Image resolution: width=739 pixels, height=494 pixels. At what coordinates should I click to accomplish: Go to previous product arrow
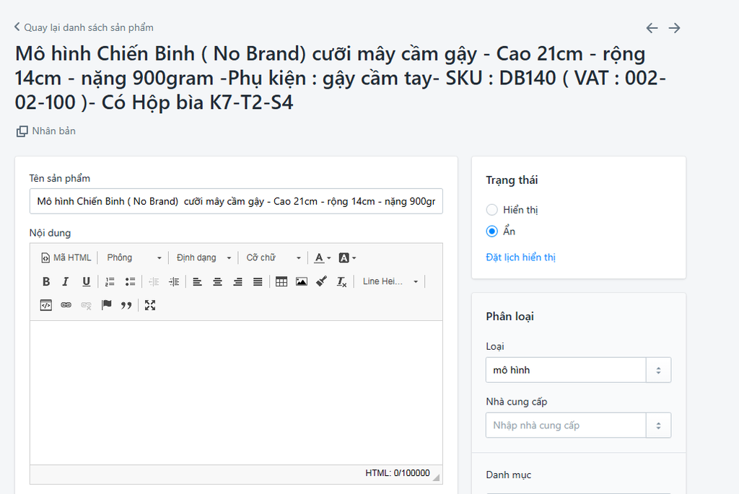(652, 28)
